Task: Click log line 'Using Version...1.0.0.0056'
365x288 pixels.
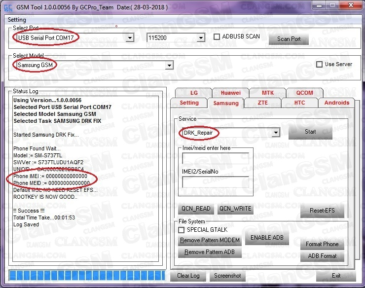Action: pos(47,100)
